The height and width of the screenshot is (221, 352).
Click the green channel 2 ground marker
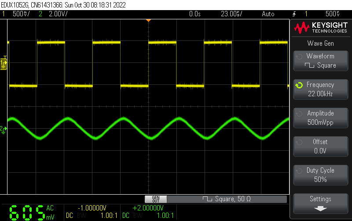pyautogui.click(x=4, y=129)
